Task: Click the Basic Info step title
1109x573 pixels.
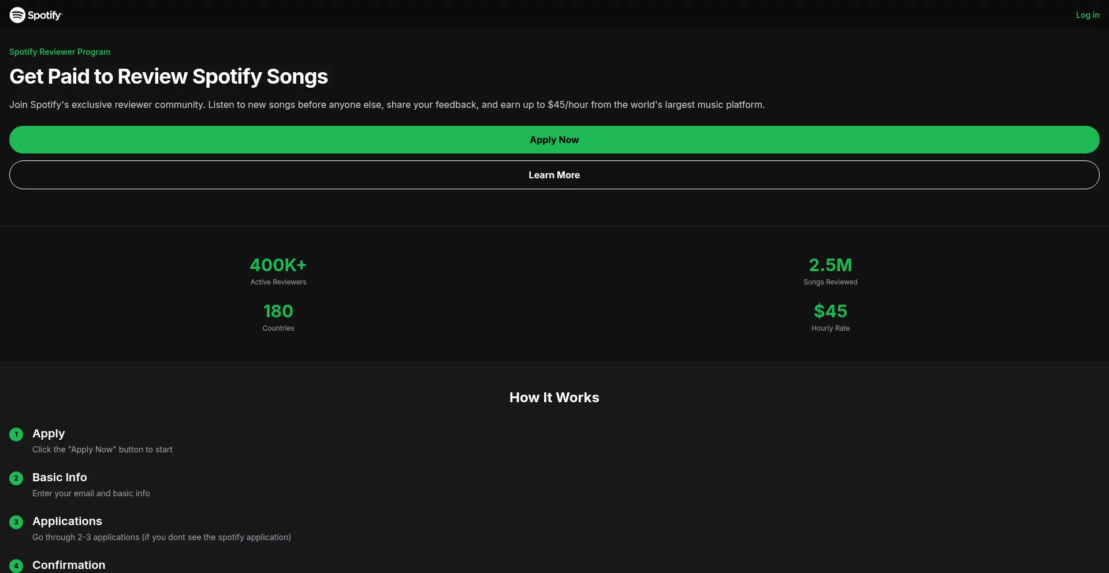Action: click(59, 477)
